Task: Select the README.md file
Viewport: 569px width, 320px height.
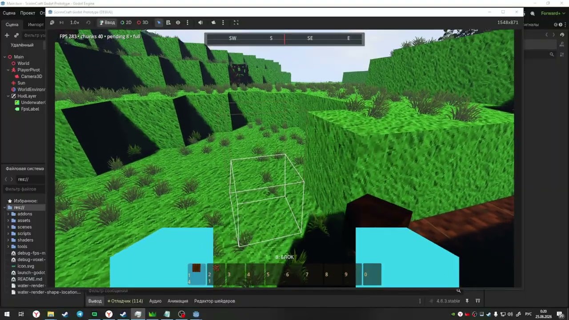Action: [29, 279]
